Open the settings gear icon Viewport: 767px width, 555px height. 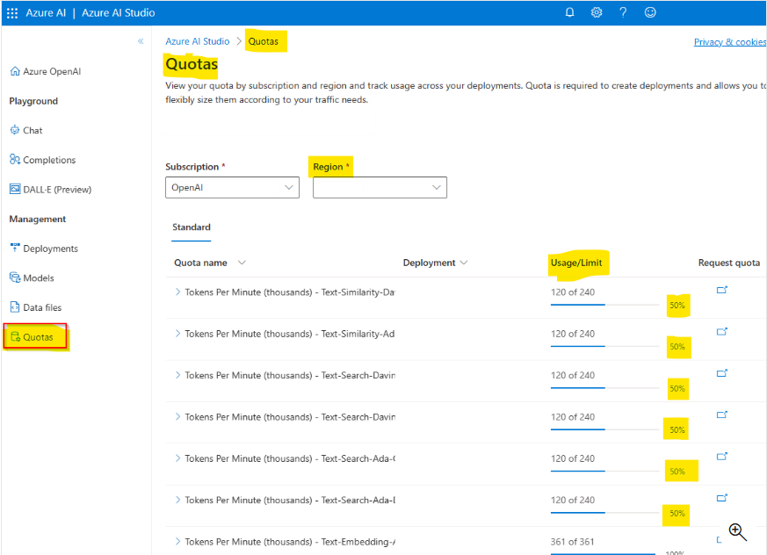point(597,12)
